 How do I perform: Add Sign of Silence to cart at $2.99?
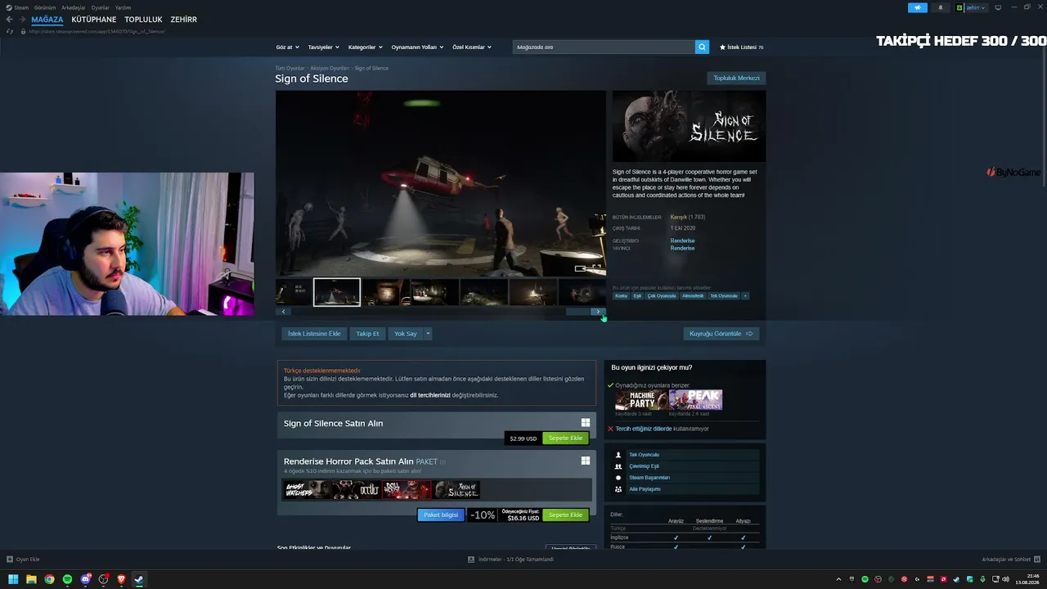click(565, 438)
